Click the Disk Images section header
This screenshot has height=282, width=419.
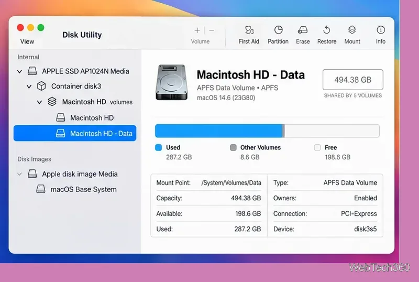point(34,159)
